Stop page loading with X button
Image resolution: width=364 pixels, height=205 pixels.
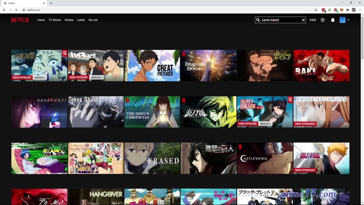point(16,10)
